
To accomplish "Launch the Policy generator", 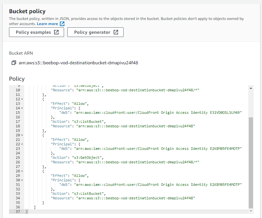I will coord(95,32).
